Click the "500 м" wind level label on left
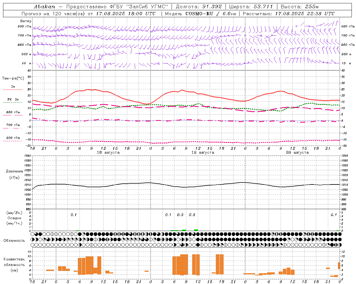 (x=26, y=54)
